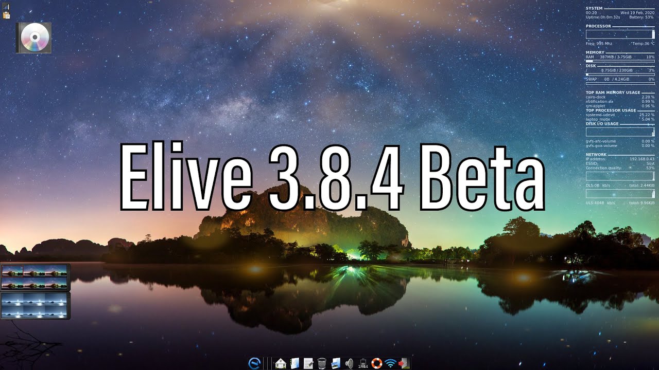Launch the text editor notepad-and-pencil icon
This screenshot has height=370, width=659.
point(308,363)
